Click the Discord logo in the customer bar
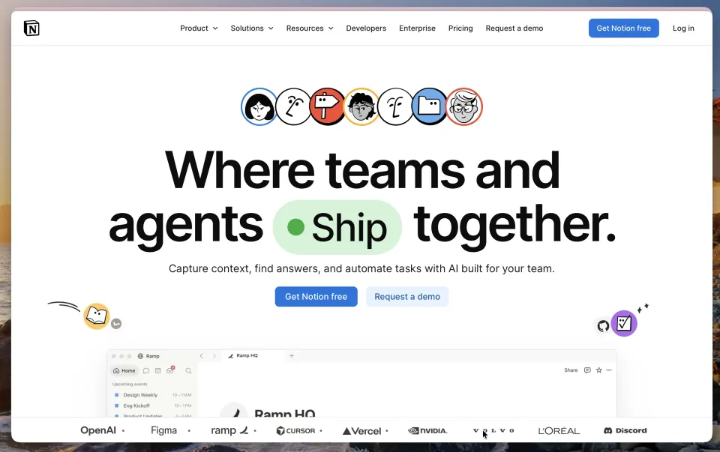This screenshot has width=720, height=452. [x=625, y=430]
